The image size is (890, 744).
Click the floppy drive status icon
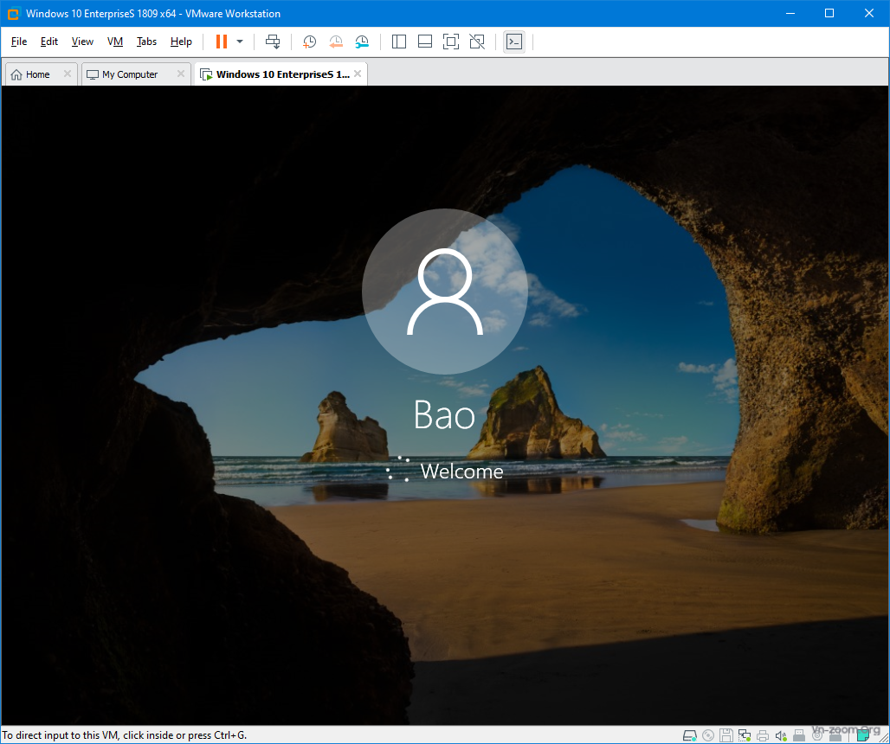[726, 735]
